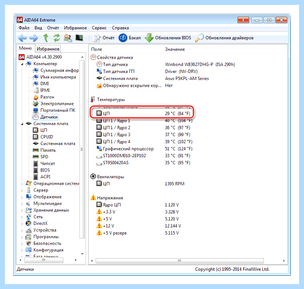Viewport: 304px width, 289px height.
Task: Open the Справка menu
Action: coord(120,28)
